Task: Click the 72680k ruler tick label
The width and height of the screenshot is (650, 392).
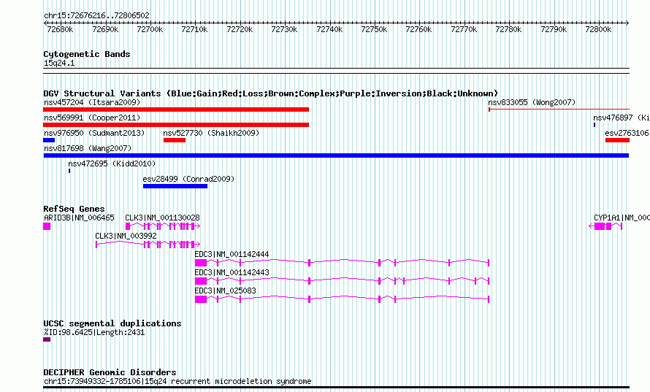Action: [60, 29]
